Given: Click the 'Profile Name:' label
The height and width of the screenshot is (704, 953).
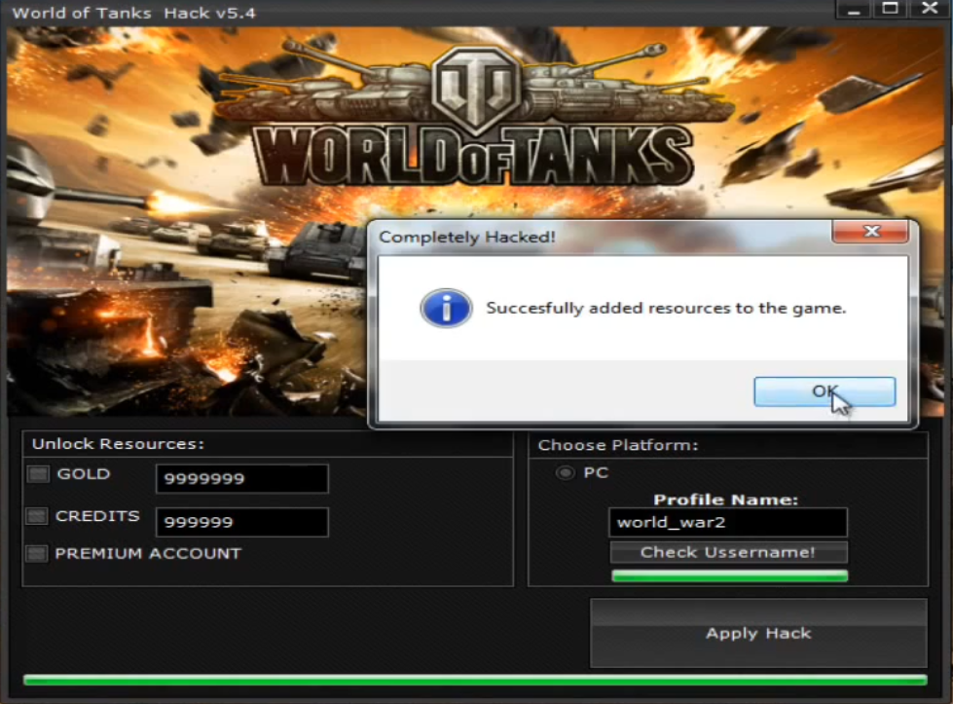Looking at the screenshot, I should pyautogui.click(x=725, y=500).
